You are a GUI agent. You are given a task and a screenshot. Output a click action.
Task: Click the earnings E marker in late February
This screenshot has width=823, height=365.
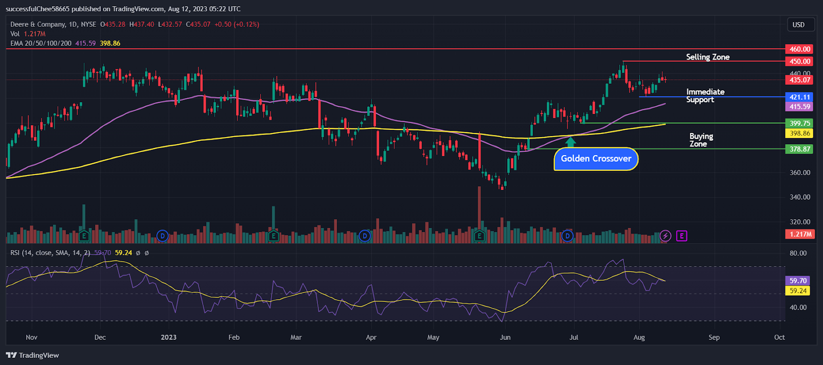(273, 236)
